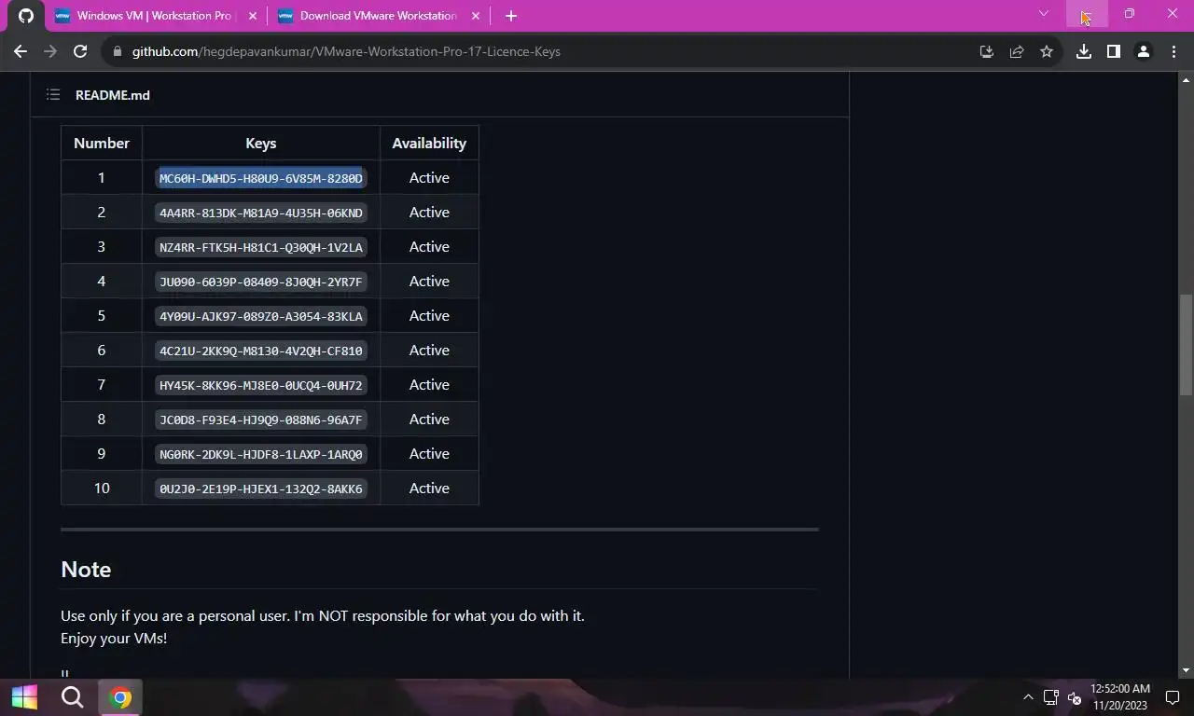Go back to the previous page
1194x716 pixels.
(21, 51)
